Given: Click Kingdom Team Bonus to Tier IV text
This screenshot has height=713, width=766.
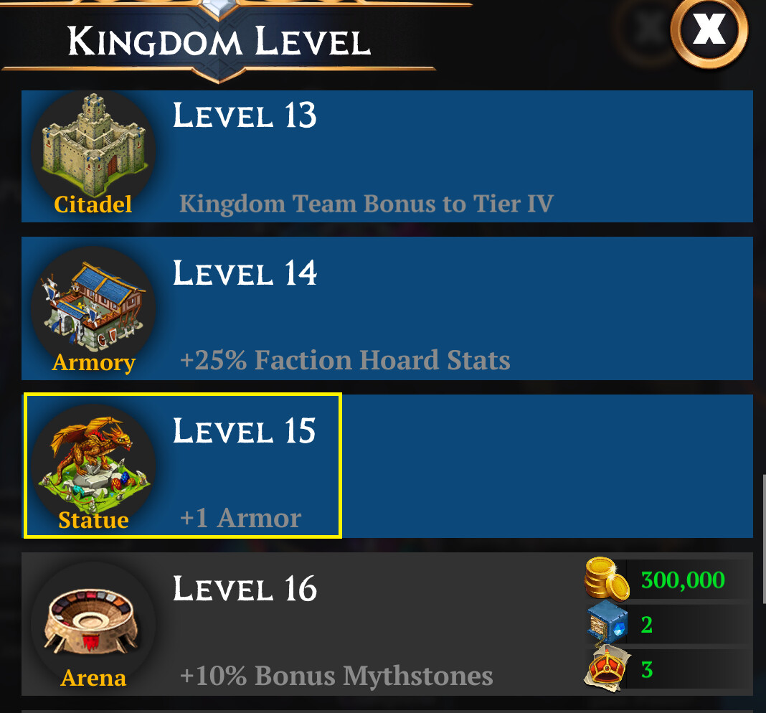Looking at the screenshot, I should [x=367, y=203].
